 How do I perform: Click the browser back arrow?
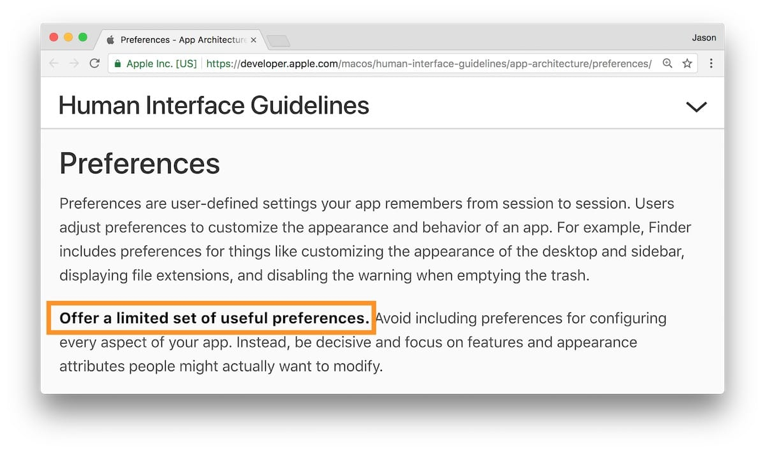54,63
